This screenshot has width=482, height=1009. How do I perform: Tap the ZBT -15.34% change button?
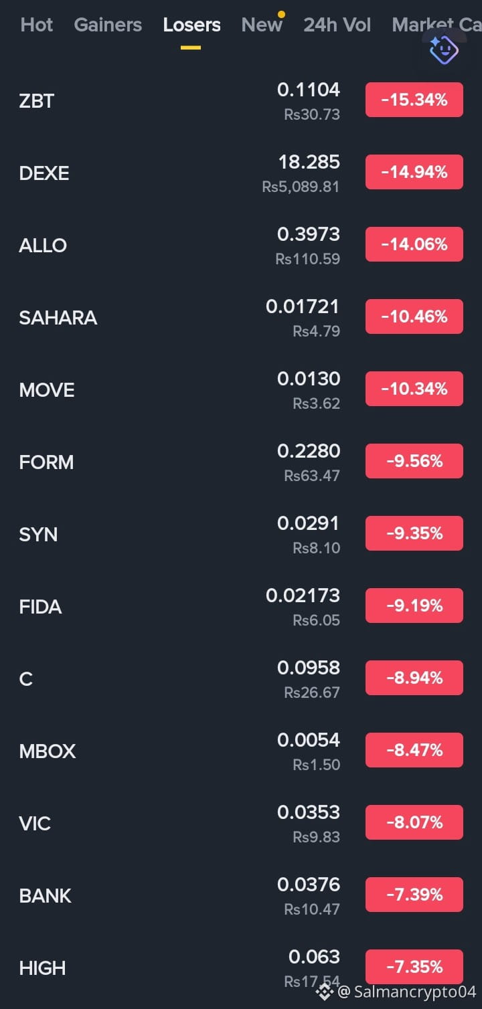[x=414, y=100]
